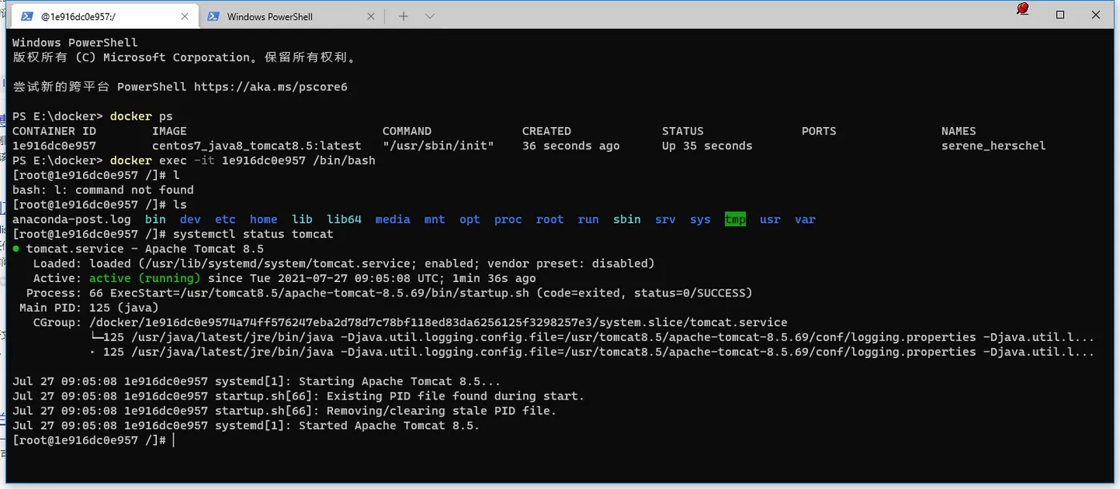This screenshot has height=489, width=1120.
Task: Click the highlighted tmp directory name
Action: [x=735, y=220]
